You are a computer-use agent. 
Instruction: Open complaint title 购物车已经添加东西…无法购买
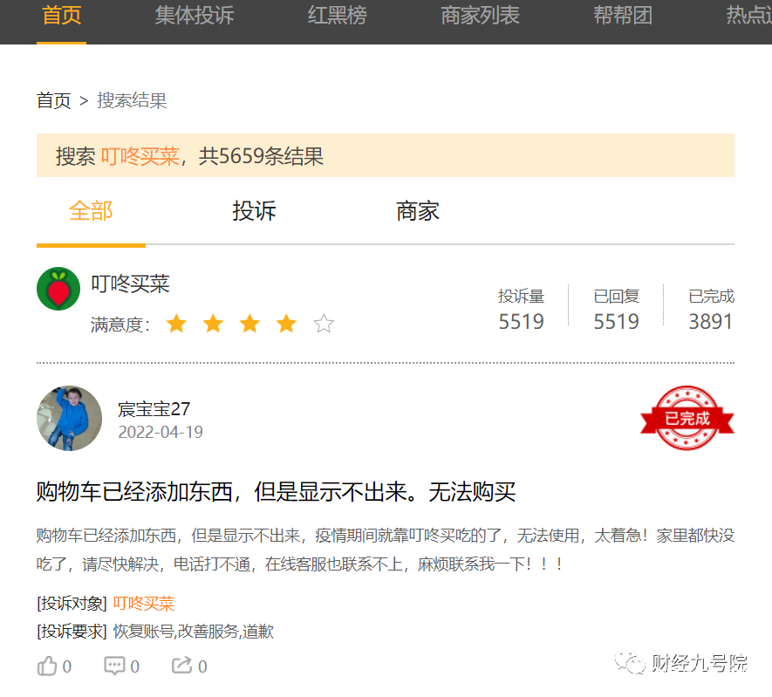(276, 492)
